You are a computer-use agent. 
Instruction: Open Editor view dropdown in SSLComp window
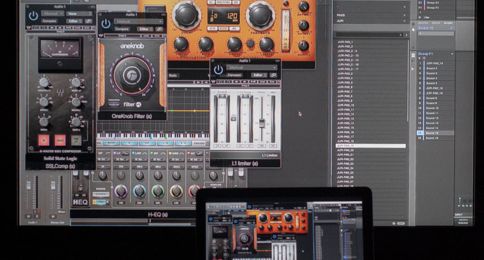tap(74, 21)
